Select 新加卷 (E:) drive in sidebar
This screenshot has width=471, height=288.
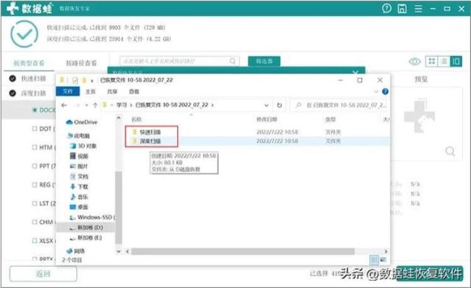point(86,238)
